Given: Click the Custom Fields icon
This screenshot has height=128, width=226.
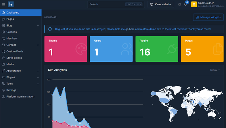Looking at the screenshot, I should [3, 51].
